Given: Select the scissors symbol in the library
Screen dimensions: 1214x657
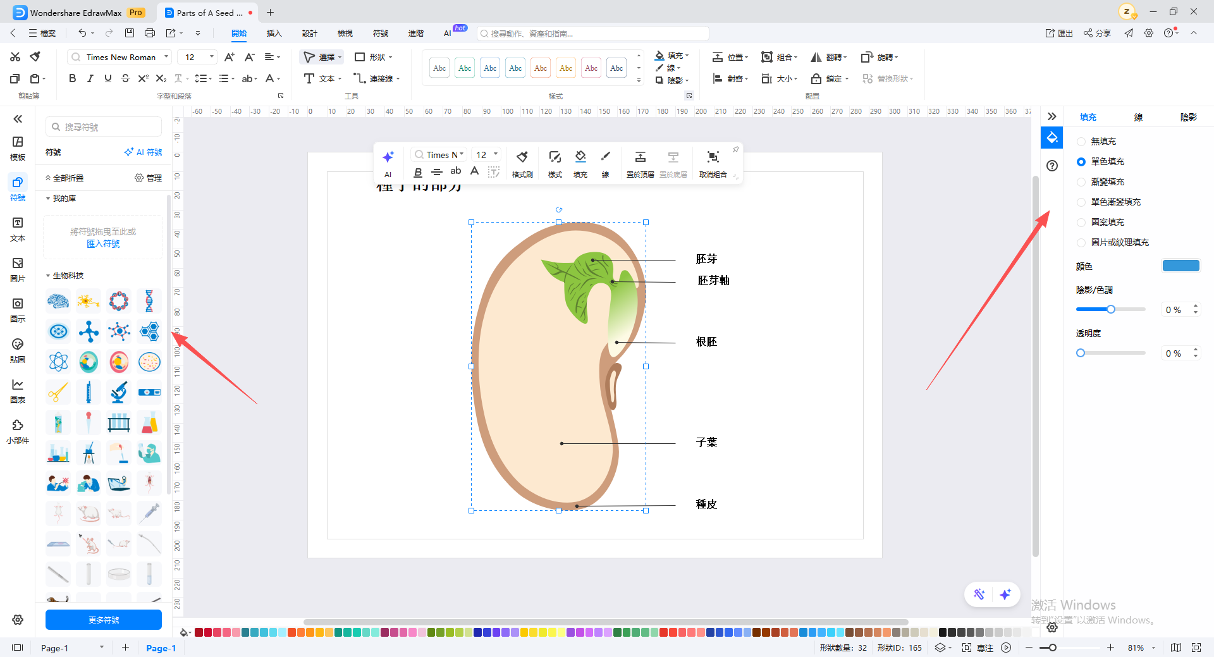Looking at the screenshot, I should [58, 392].
